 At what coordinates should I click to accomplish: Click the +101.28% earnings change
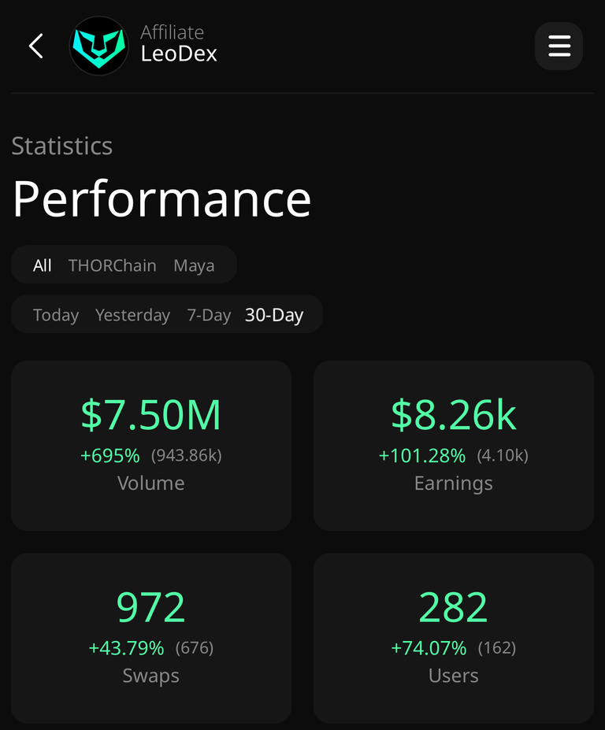(422, 455)
